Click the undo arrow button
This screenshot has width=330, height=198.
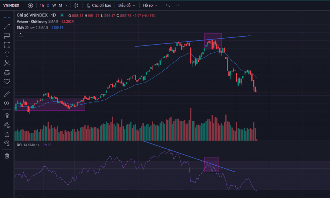coord(168,5)
